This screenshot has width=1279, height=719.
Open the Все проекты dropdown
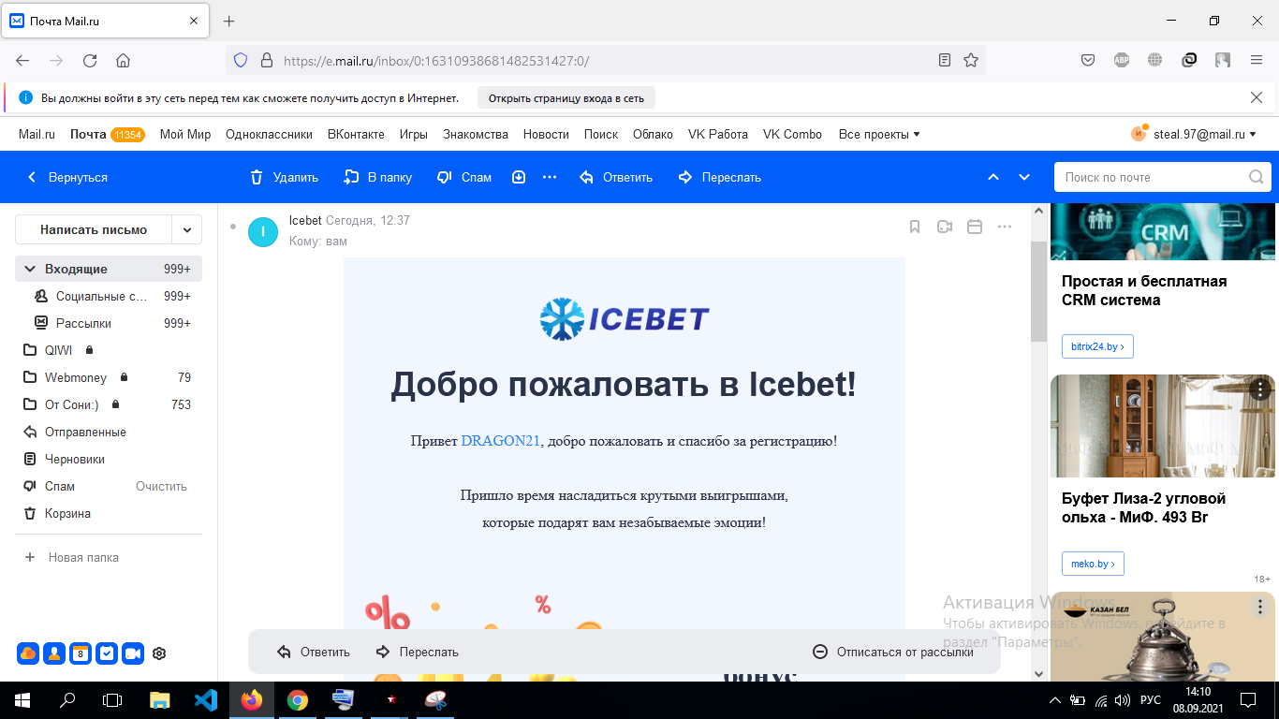873,134
